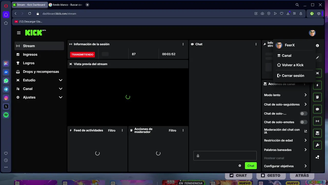Toggle the stream preview panel icon in right rail
The width and height of the screenshot is (328, 185).
click(317, 73)
